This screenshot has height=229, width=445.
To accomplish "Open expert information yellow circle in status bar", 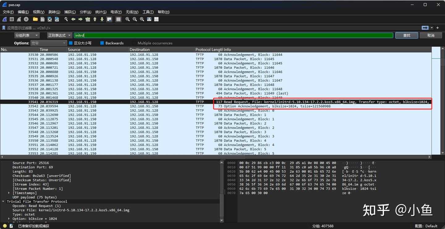I will 5,226.
